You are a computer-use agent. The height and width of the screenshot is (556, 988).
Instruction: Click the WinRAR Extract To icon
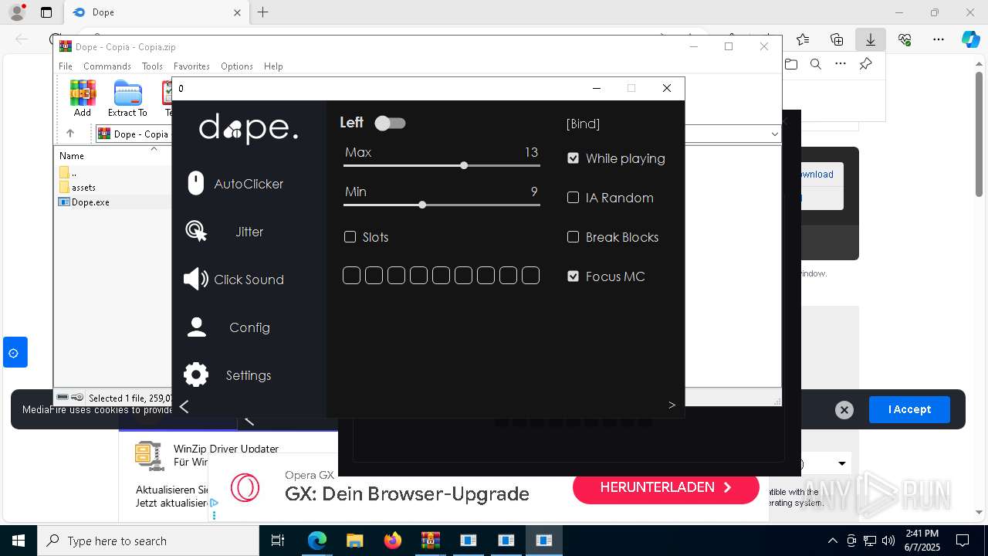coord(127,99)
